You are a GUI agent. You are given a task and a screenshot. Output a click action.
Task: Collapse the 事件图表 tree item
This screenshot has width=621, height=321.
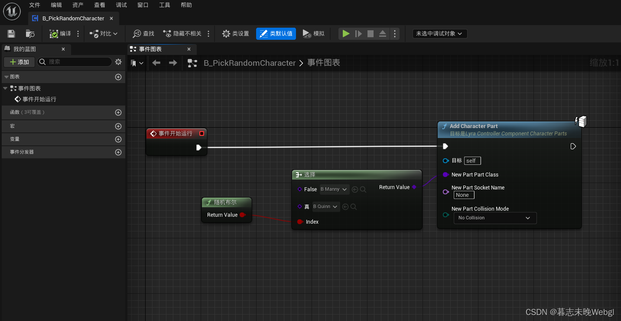(x=5, y=88)
